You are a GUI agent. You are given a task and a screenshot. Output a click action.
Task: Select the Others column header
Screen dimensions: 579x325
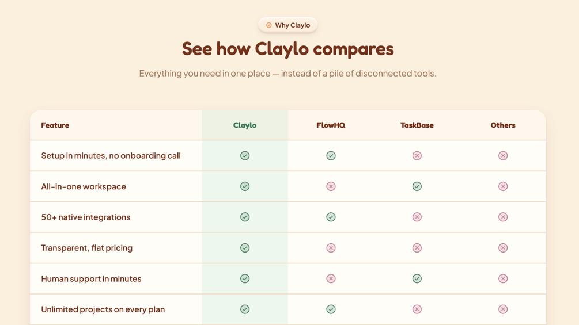tap(503, 125)
